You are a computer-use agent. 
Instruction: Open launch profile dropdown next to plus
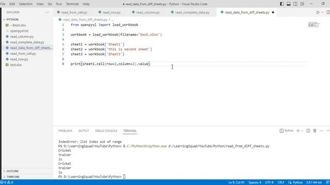[302, 131]
